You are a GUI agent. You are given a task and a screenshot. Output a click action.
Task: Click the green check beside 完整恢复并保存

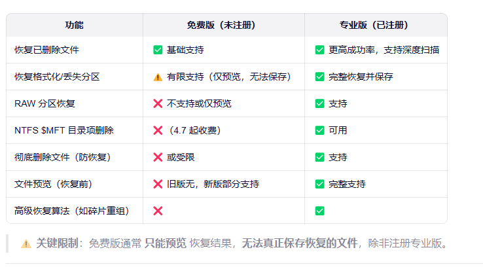pos(319,77)
